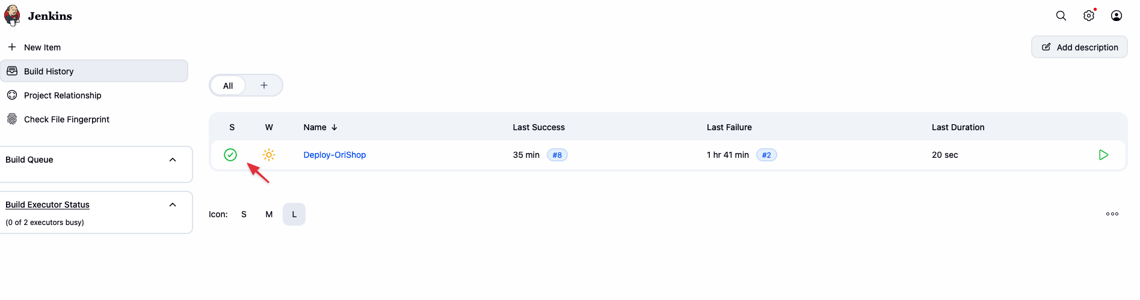Select medium icon size M
1140x300 pixels.
269,214
